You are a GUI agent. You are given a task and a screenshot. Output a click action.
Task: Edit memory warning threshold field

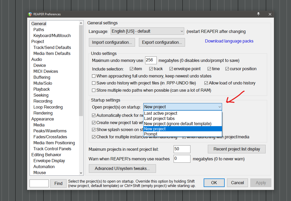point(182,159)
